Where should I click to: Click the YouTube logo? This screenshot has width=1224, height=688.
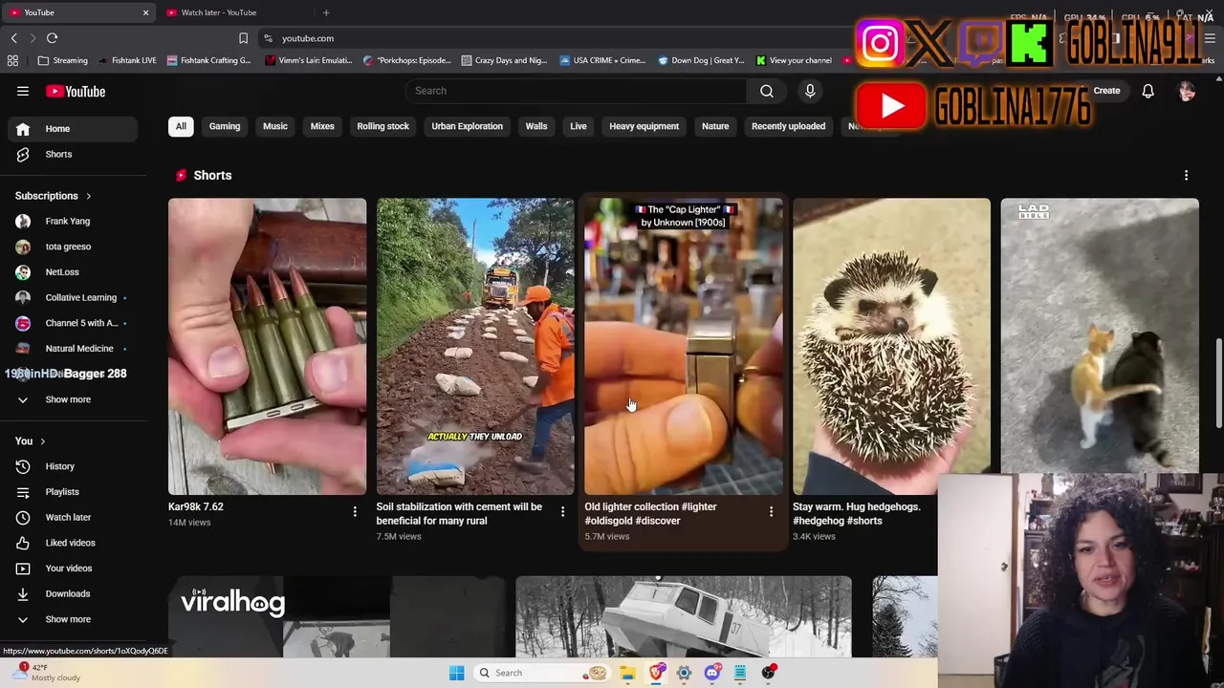[x=76, y=91]
